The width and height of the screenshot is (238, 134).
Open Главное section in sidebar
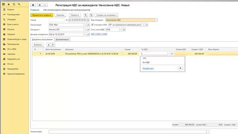(x=11, y=10)
